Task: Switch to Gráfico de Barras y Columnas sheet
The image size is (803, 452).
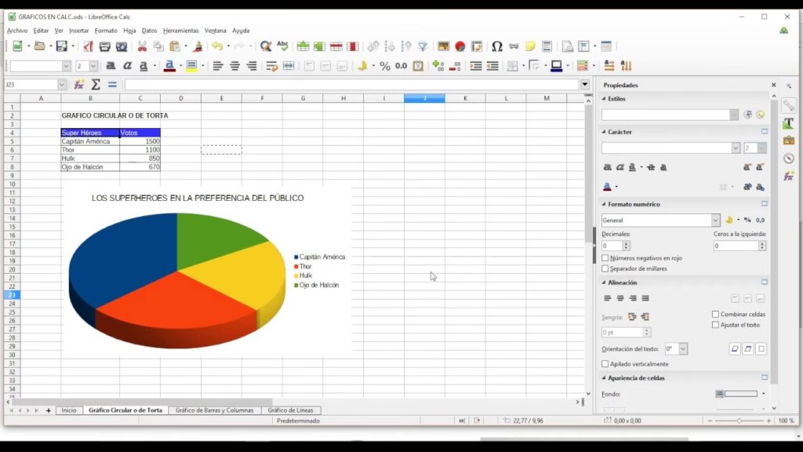Action: 214,410
